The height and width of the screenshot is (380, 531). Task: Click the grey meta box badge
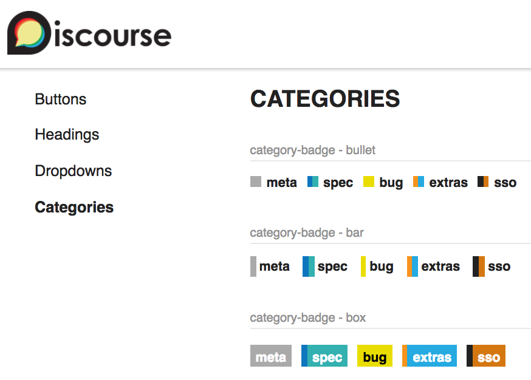[x=271, y=356]
